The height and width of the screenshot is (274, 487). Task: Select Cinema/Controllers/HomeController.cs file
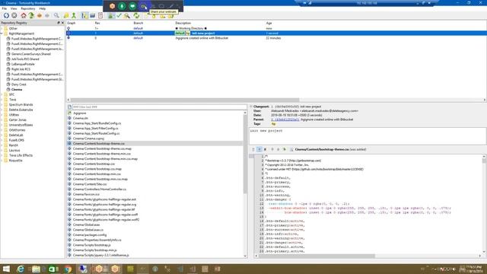pyautogui.click(x=100, y=190)
